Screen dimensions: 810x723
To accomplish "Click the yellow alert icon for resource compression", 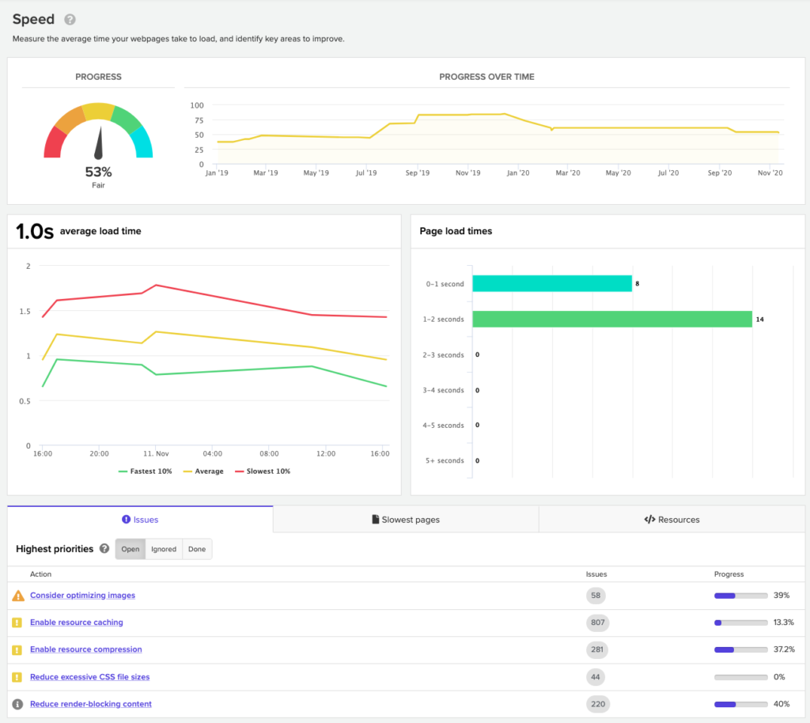I will click(17, 649).
